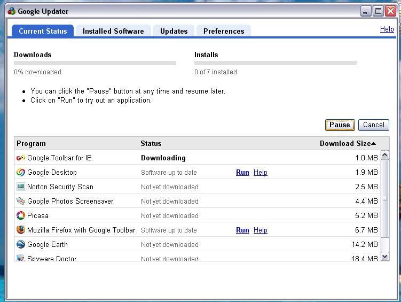Click Norton Security Scan's 'Not yet downloaded' status

(170, 187)
